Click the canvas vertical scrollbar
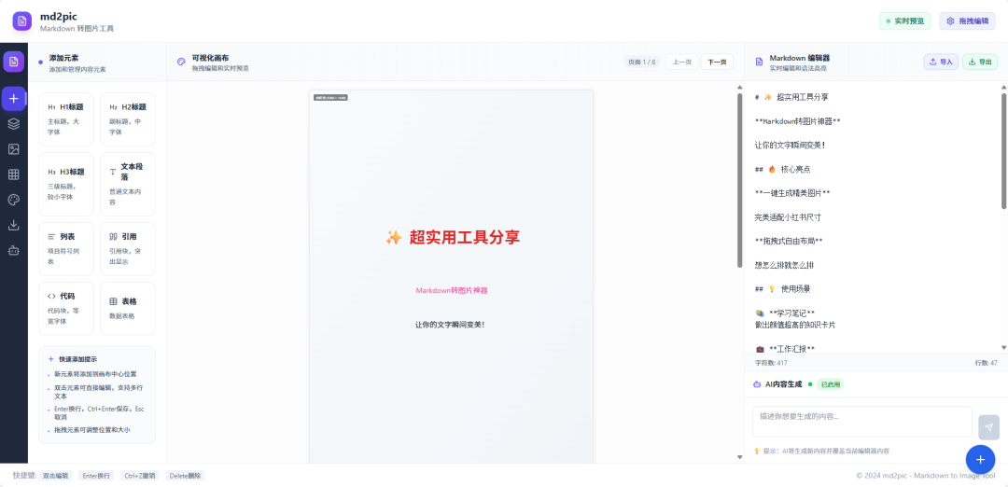The image size is (1008, 487). tap(739, 181)
